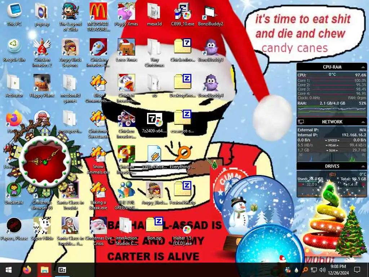Screen dimensions: 369x277
Task: Launch the Undertale shortcut
Action: [x=14, y=193]
